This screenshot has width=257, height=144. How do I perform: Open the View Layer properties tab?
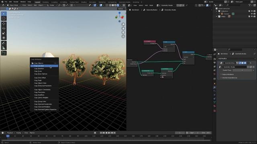[214, 66]
